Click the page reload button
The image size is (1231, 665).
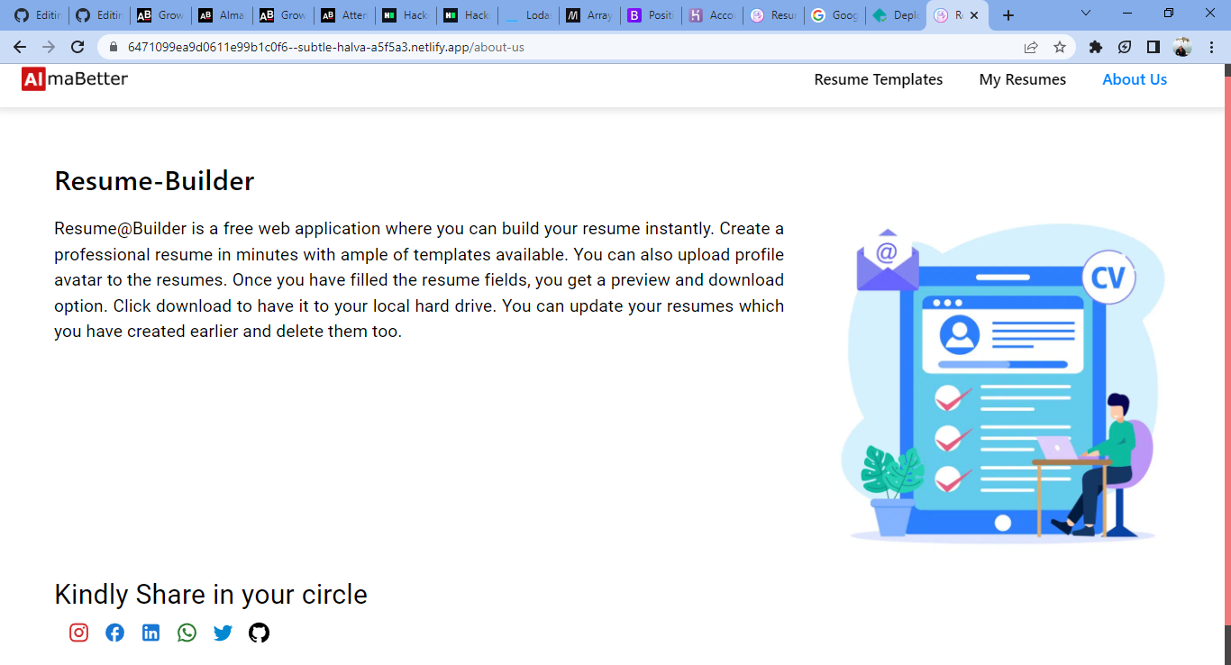click(78, 47)
